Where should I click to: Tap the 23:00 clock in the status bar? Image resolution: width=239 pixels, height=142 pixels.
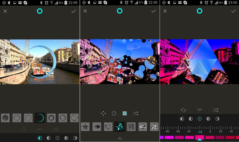[232, 3]
